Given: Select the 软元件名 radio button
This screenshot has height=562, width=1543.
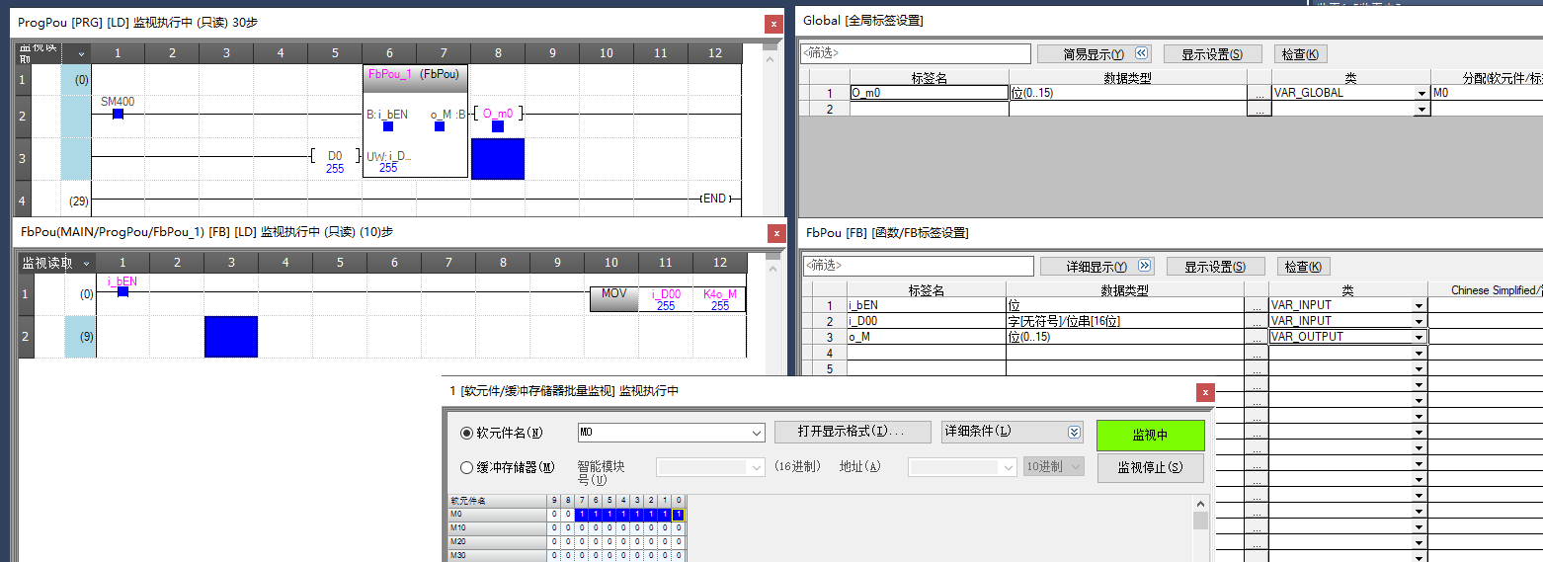Looking at the screenshot, I should (467, 433).
